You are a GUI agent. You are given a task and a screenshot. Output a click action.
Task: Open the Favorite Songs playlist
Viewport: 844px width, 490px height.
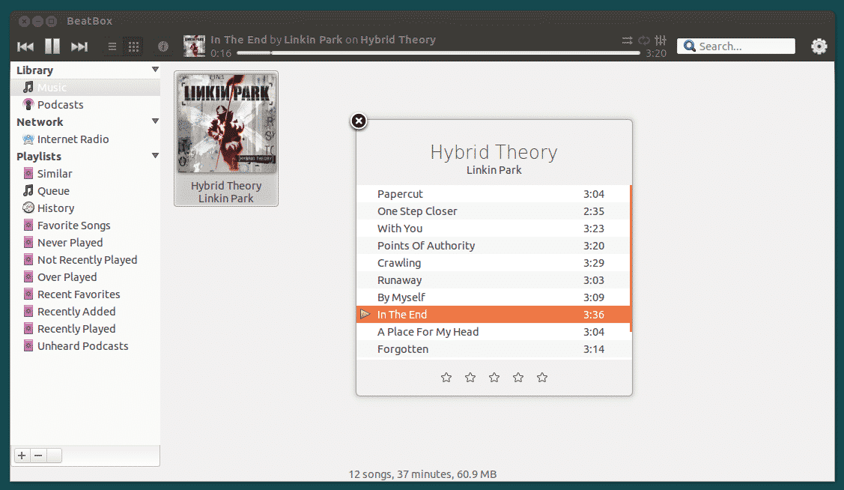[x=85, y=225]
